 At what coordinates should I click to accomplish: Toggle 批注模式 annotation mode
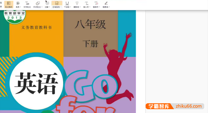[9, 4]
